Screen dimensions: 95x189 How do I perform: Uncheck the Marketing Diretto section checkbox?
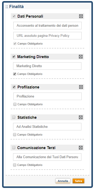(x=14, y=57)
